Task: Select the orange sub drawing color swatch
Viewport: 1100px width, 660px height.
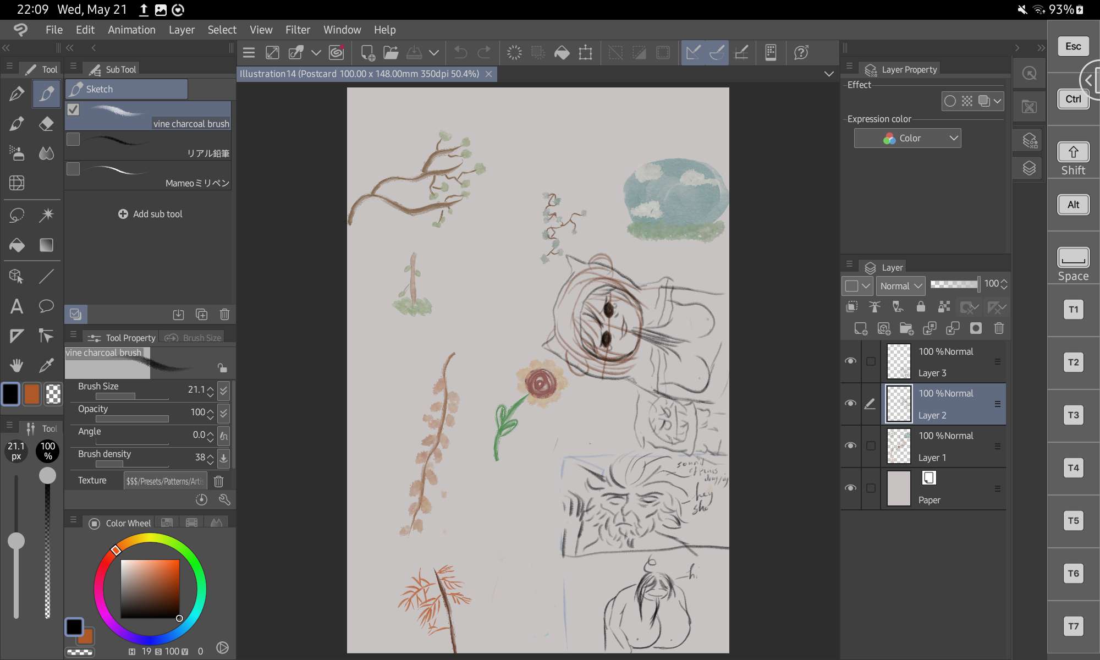Action: coord(32,394)
